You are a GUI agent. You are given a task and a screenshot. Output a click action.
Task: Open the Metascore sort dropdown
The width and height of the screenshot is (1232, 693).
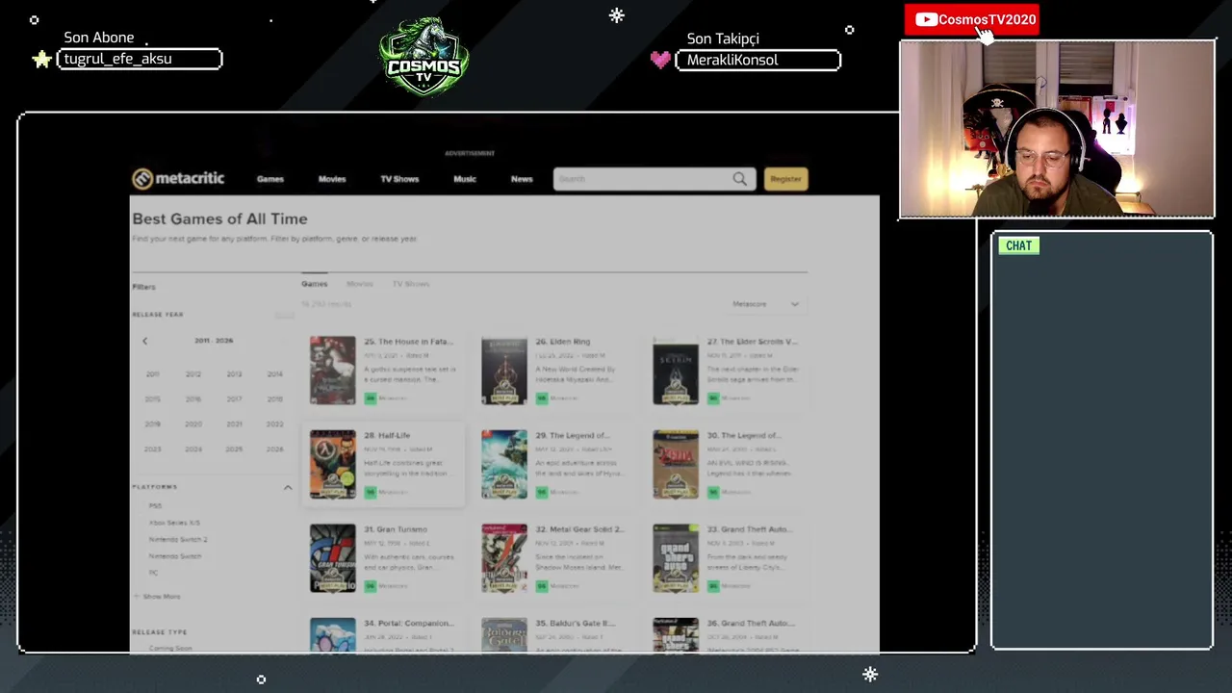765,304
